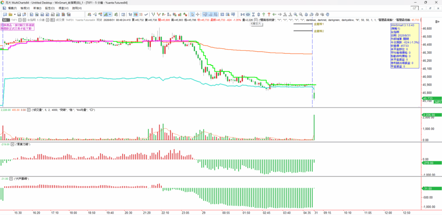Viewport: 442px width, 215px height.
Task: Select the candlestick chart style icon
Action: (x=136, y=14)
